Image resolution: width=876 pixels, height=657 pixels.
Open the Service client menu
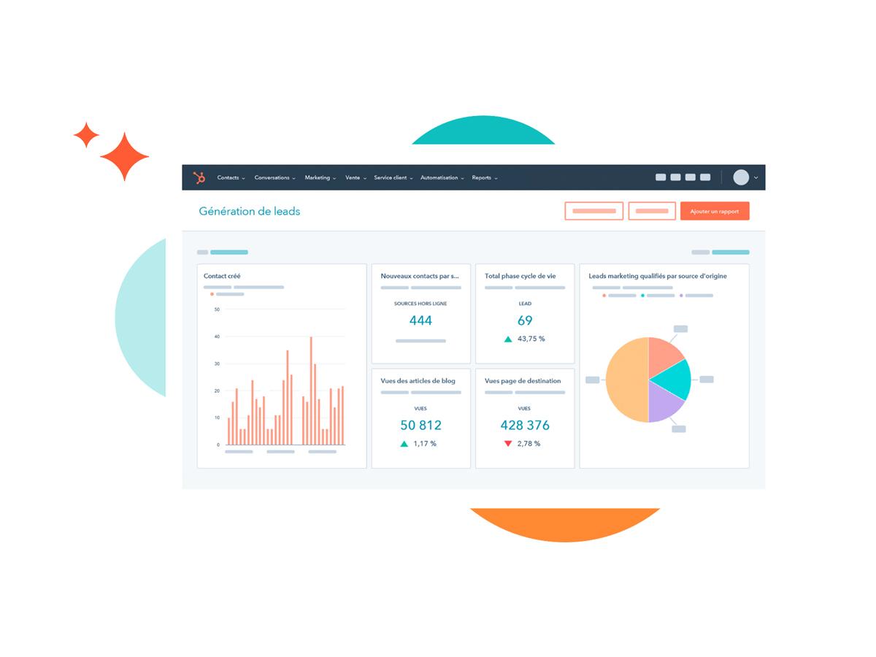[x=393, y=178]
